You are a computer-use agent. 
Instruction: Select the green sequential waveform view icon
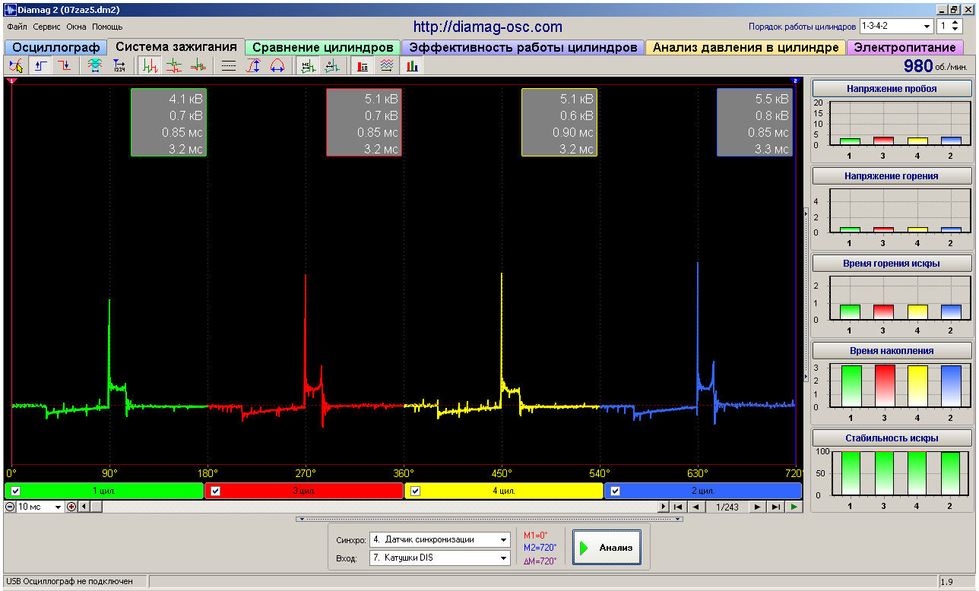point(149,66)
